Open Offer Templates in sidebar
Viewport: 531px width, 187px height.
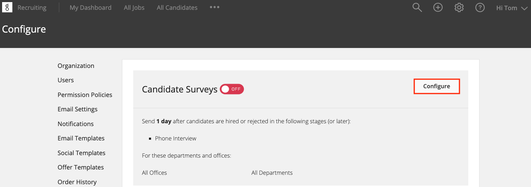(x=81, y=167)
